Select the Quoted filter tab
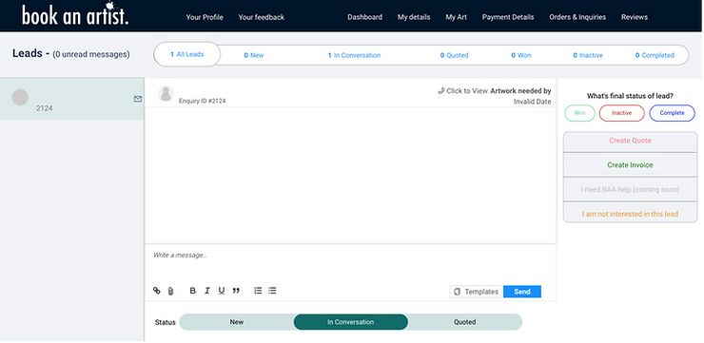Viewport: 704px width, 343px height. coord(454,56)
